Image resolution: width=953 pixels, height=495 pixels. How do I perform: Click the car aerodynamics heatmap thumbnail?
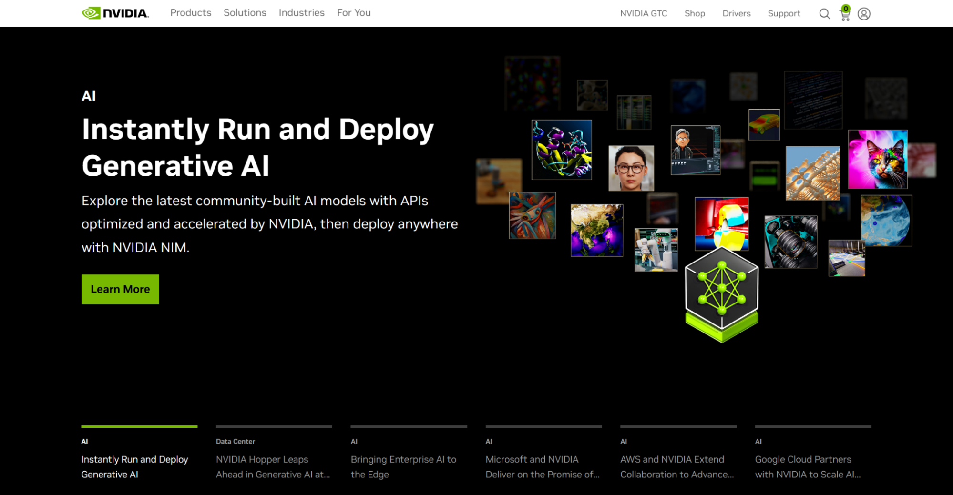[x=764, y=125]
